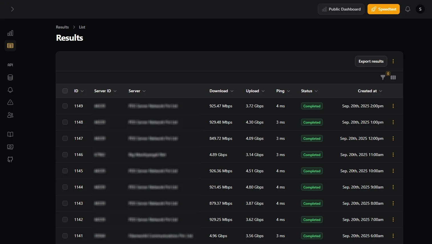Open the actions menu beside Export results

(x=393, y=61)
